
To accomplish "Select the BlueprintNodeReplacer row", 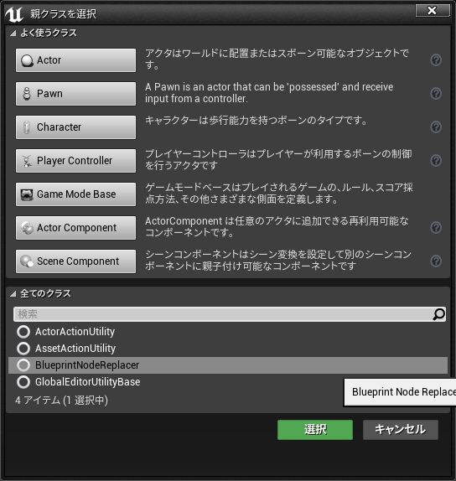I will [228, 365].
